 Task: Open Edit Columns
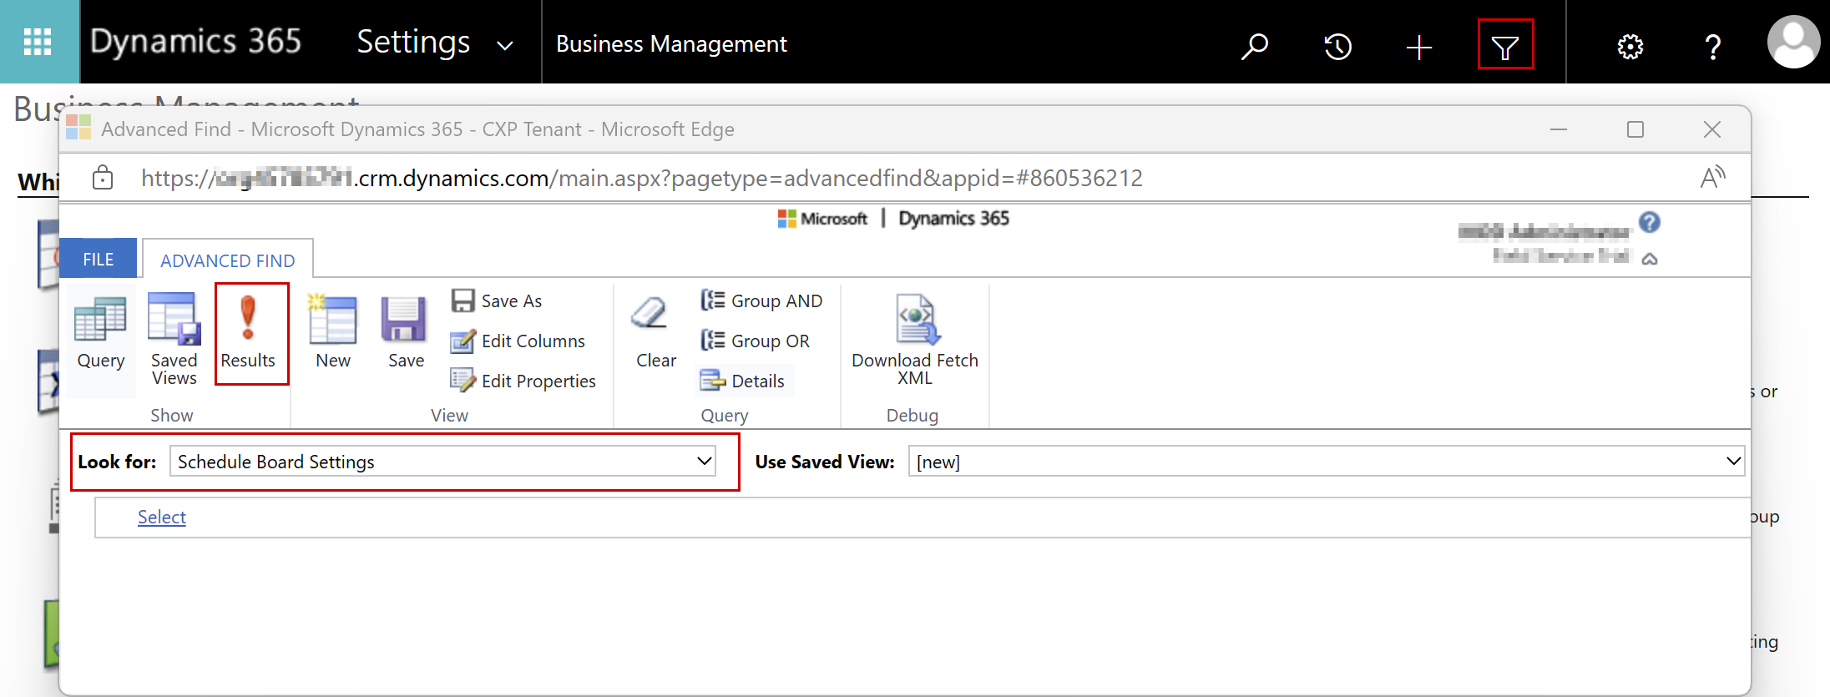[x=518, y=341]
